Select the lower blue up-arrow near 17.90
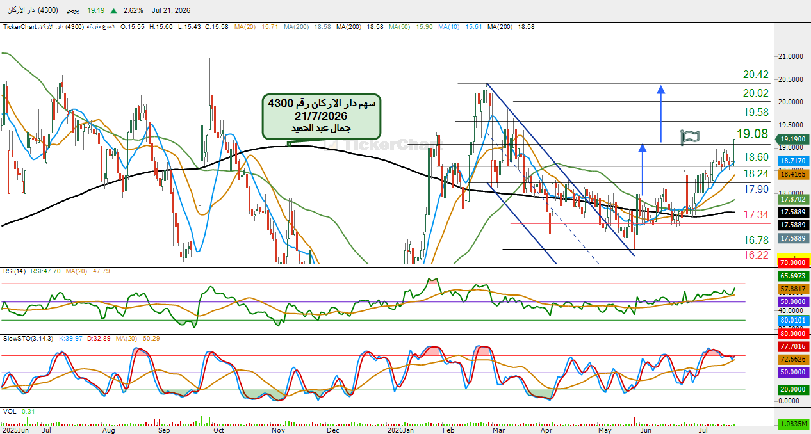Screen dimensions: 811x434 click(x=643, y=168)
